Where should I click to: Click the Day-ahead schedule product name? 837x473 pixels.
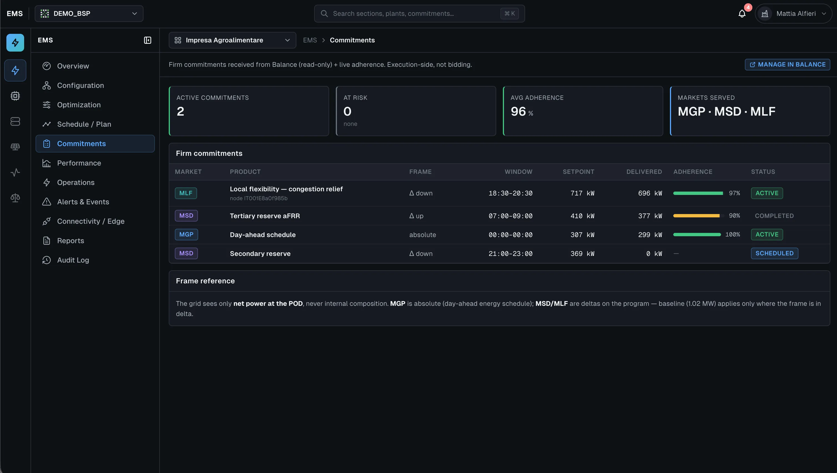263,235
